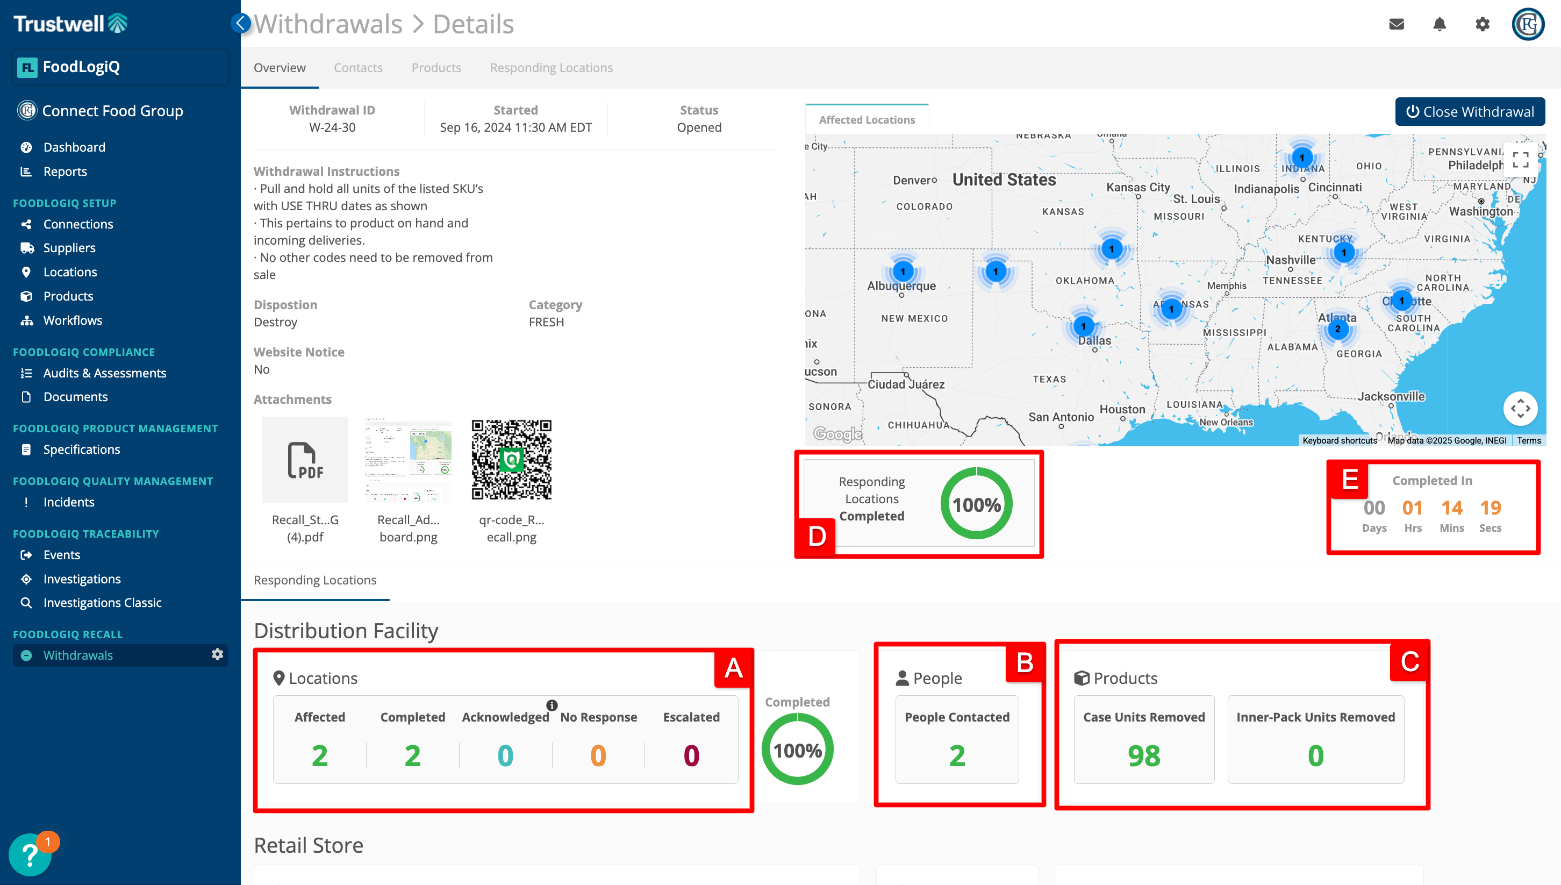Open the notifications bell
This screenshot has height=885, width=1561.
(1440, 24)
